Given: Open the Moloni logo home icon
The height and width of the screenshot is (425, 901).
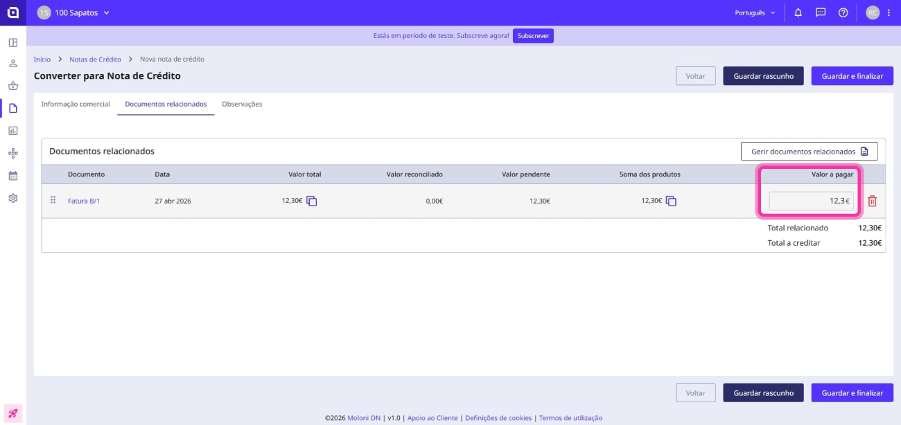Looking at the screenshot, I should [x=12, y=12].
